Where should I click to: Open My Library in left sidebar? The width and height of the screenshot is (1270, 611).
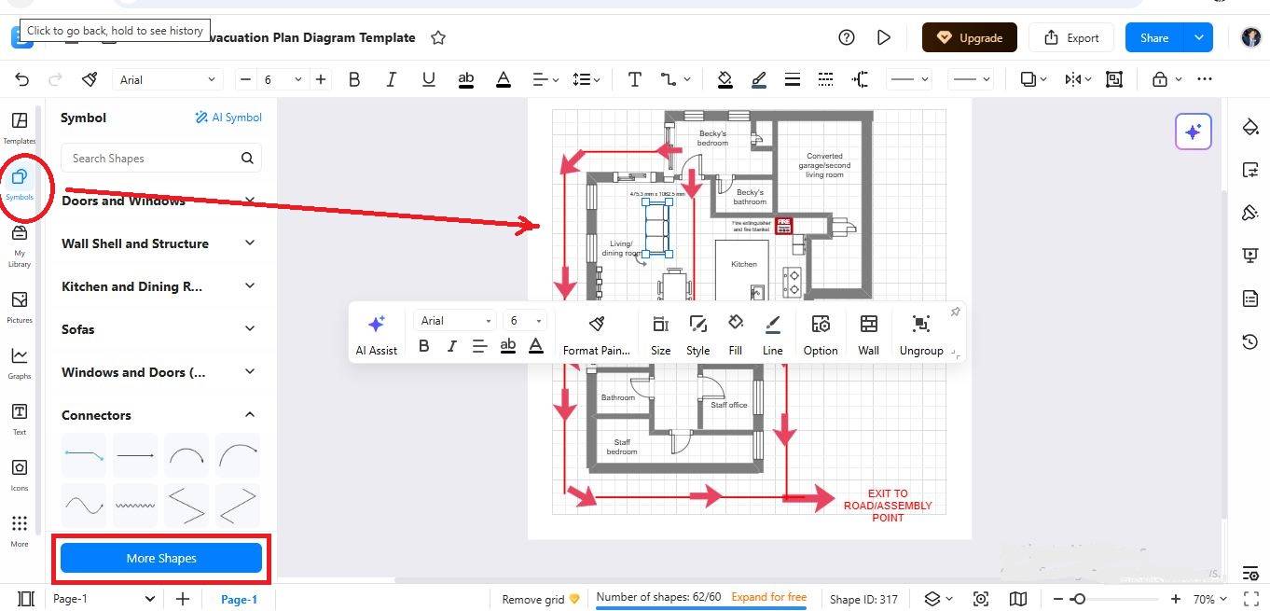[19, 245]
